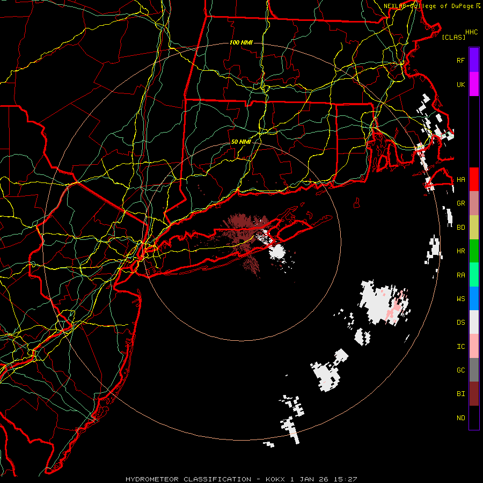The image size is (483, 483).
Task: Click the "DS" legend label
Action: tap(460, 323)
